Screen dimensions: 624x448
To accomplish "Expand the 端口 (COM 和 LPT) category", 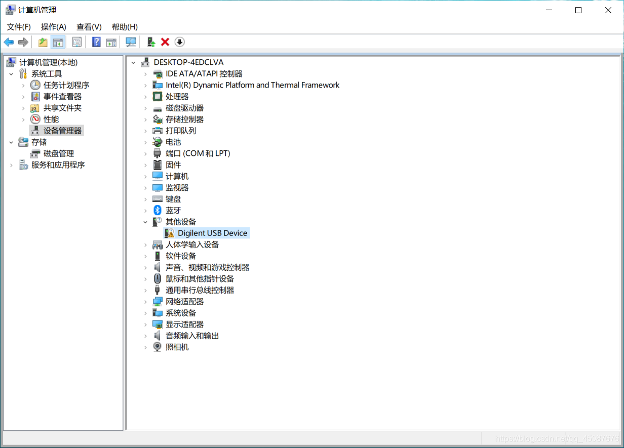I will click(x=145, y=153).
